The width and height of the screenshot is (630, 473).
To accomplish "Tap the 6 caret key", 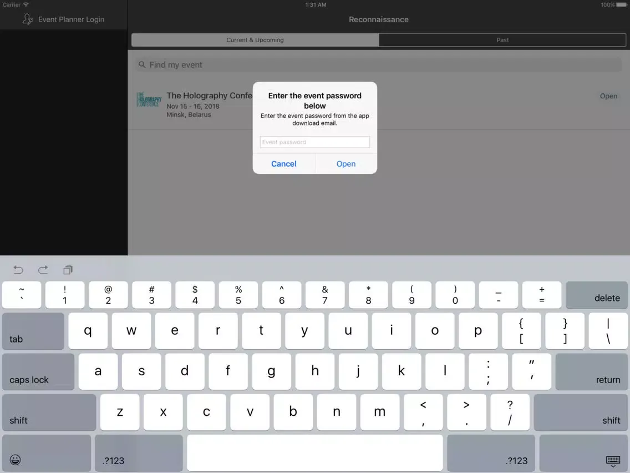I will (x=282, y=295).
